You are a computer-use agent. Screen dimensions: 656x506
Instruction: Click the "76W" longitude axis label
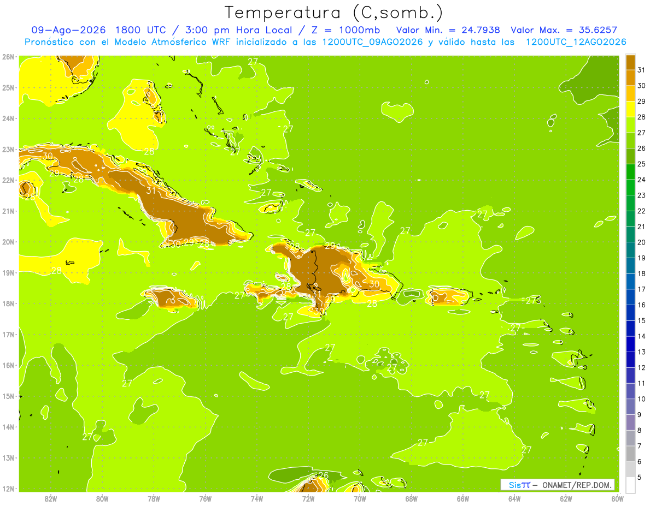coord(205,498)
